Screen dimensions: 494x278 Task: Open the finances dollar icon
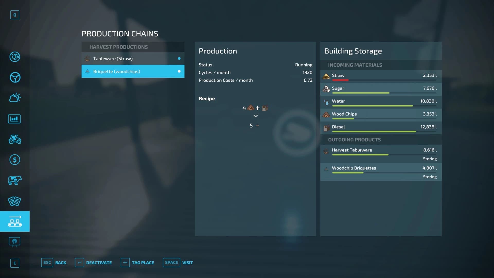coord(15,160)
